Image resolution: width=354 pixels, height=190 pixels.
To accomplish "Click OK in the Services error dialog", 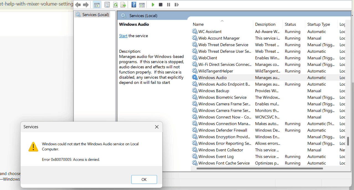I will click(144, 179).
